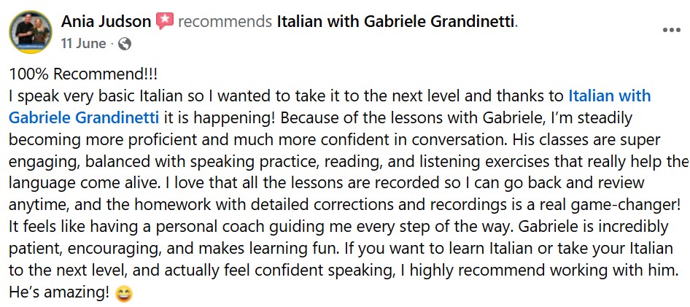Viewport: 690px width, 307px height.
Task: Click the "He's amazing!" closing text
Action: [x=60, y=294]
